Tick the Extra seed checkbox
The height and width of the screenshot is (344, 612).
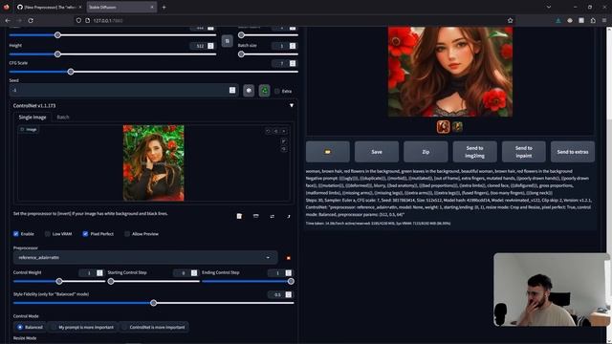[277, 92]
